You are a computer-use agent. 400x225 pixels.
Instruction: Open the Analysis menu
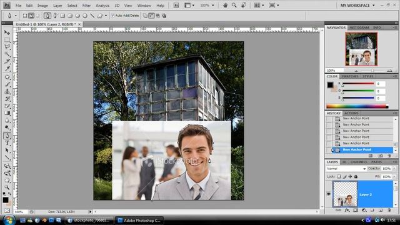(x=102, y=6)
